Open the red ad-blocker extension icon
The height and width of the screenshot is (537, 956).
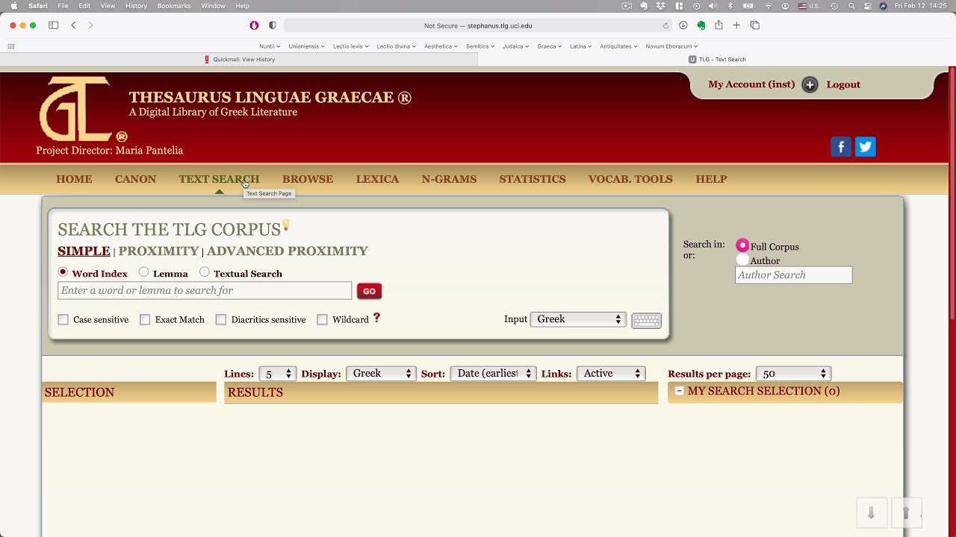pos(254,25)
